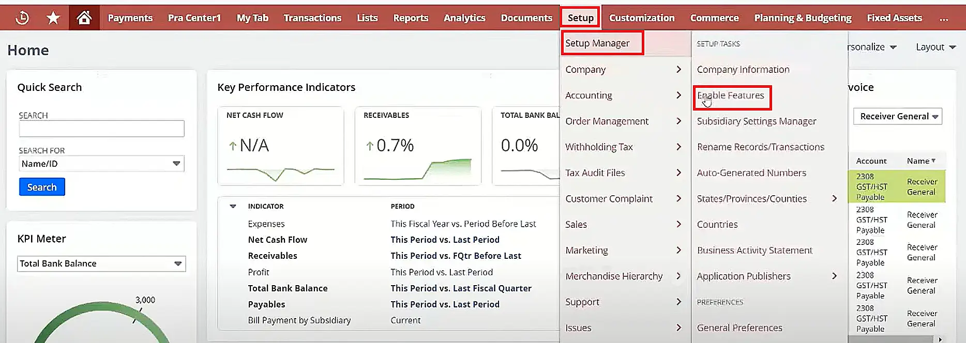
Task: Open the Pra Center1 tab
Action: pos(194,18)
